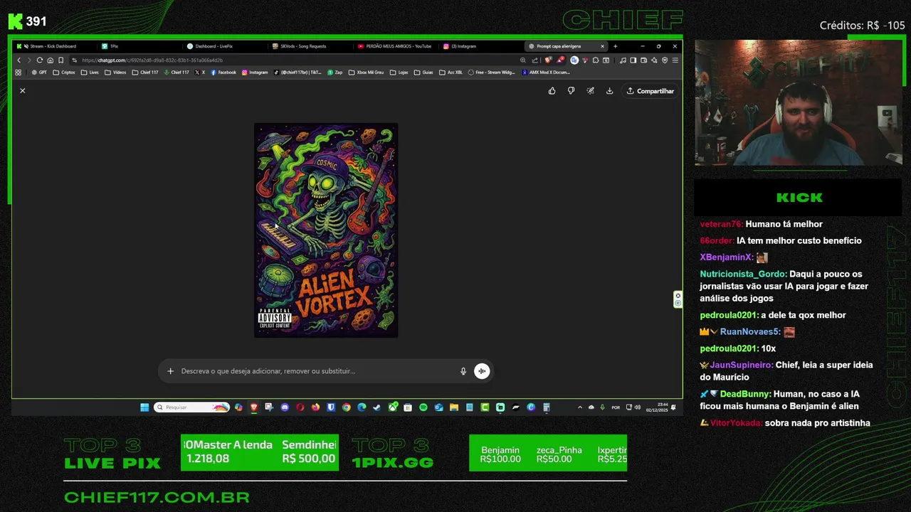Open File Explorer from taskbar

point(453,407)
